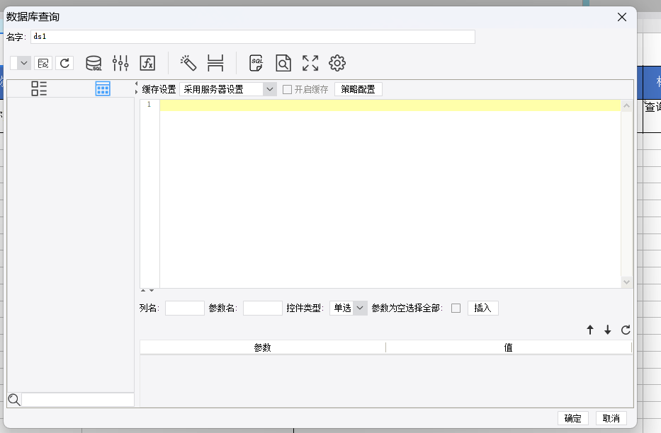Screen dimensions: 661x433
Task: Click the fx formula icon
Action: tap(147, 63)
